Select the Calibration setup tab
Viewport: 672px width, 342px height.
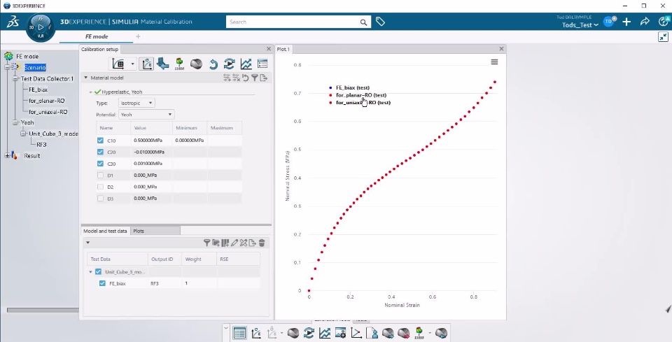pos(99,49)
